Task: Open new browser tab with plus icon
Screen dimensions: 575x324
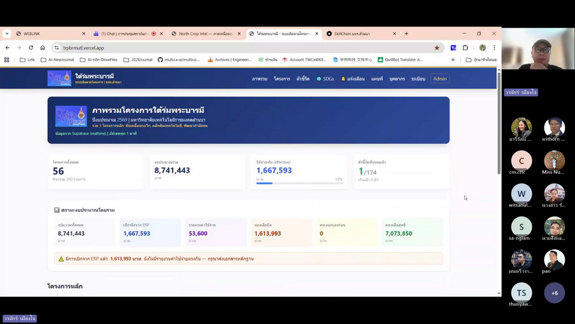Action: pyautogui.click(x=407, y=34)
